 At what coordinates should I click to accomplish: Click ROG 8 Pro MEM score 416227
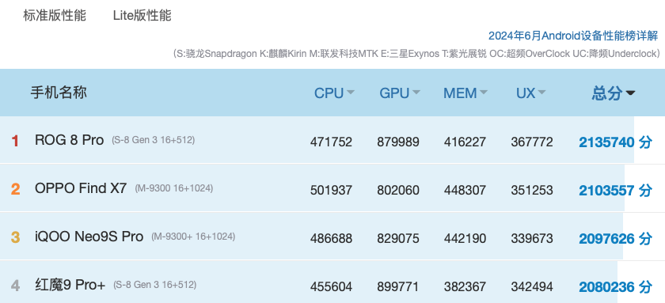pyautogui.click(x=465, y=142)
